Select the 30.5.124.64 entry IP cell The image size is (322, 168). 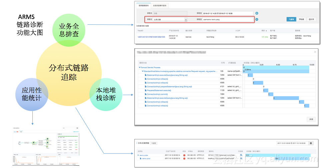click(x=240, y=37)
